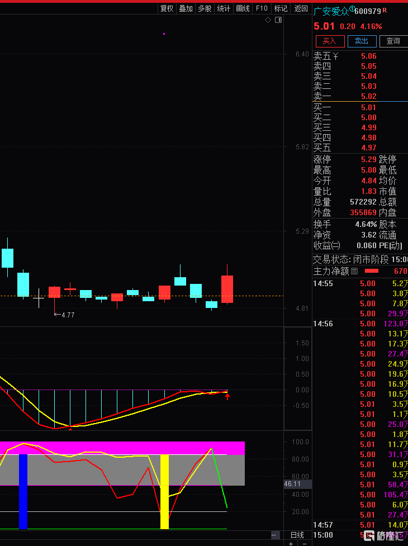Open the 叠加 overlay menu
This screenshot has height=546, width=408.
[x=186, y=8]
